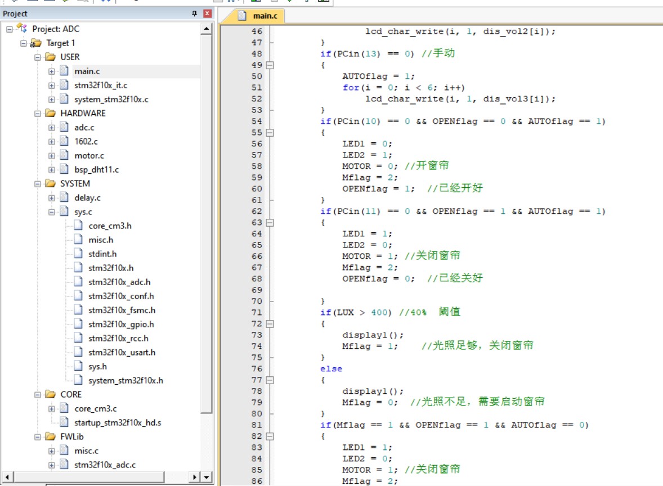
Task: Select startup_stm32f10x_hd.s file
Action: [118, 423]
